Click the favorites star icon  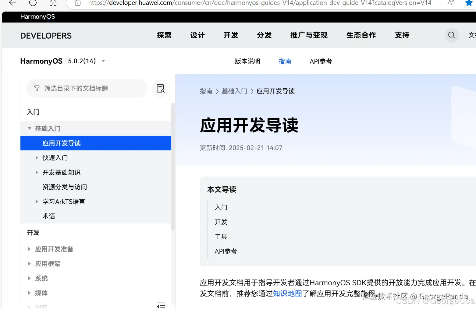(x=469, y=3)
